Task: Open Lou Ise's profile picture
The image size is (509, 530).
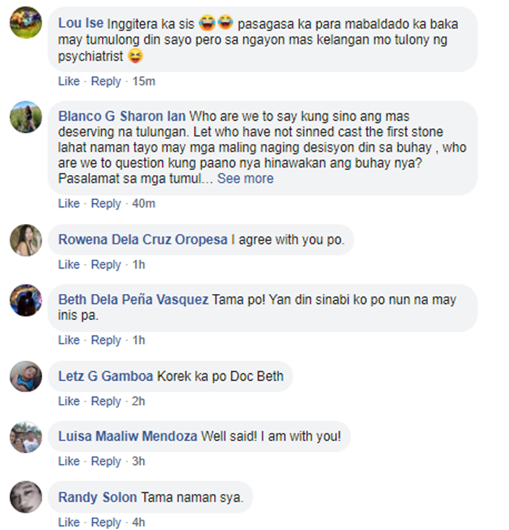Action: pos(26,22)
